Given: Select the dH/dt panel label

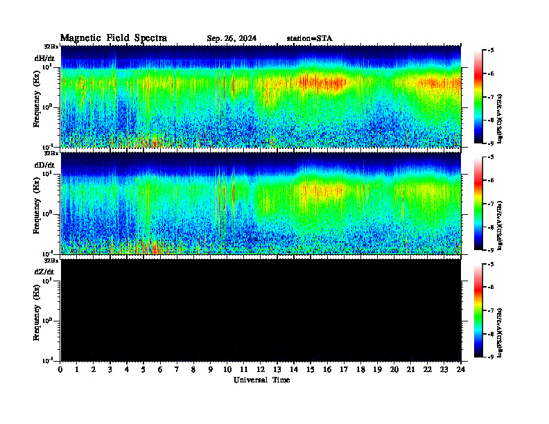Looking at the screenshot, I should click(x=44, y=58).
